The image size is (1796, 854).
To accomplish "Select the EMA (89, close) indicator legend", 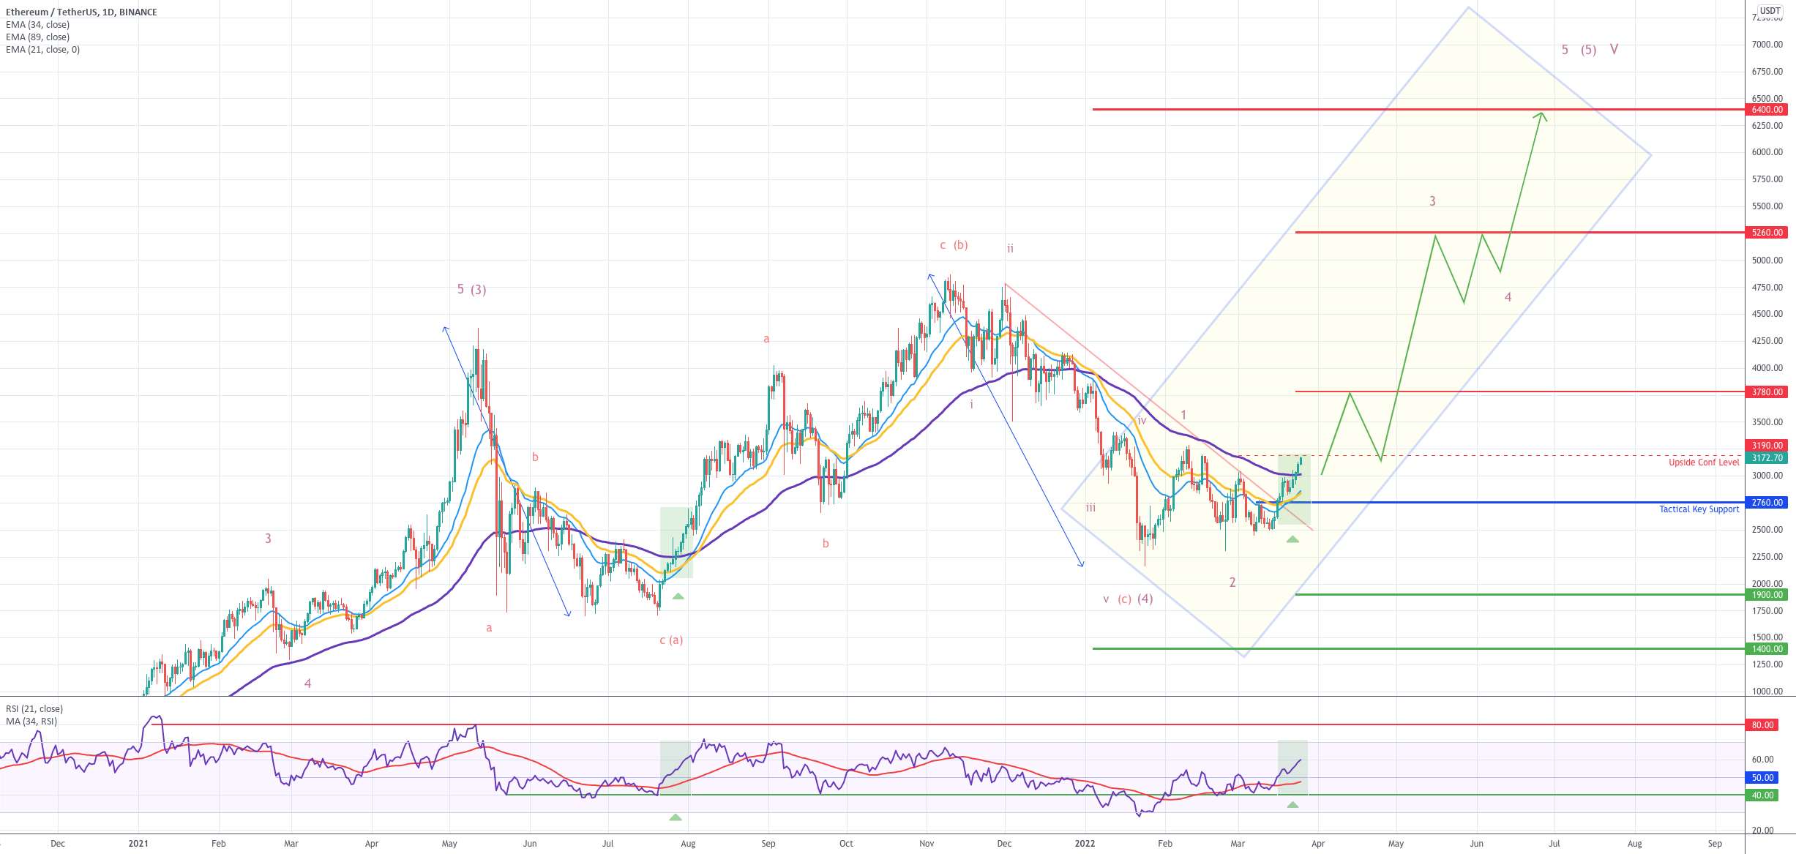I will click(38, 37).
